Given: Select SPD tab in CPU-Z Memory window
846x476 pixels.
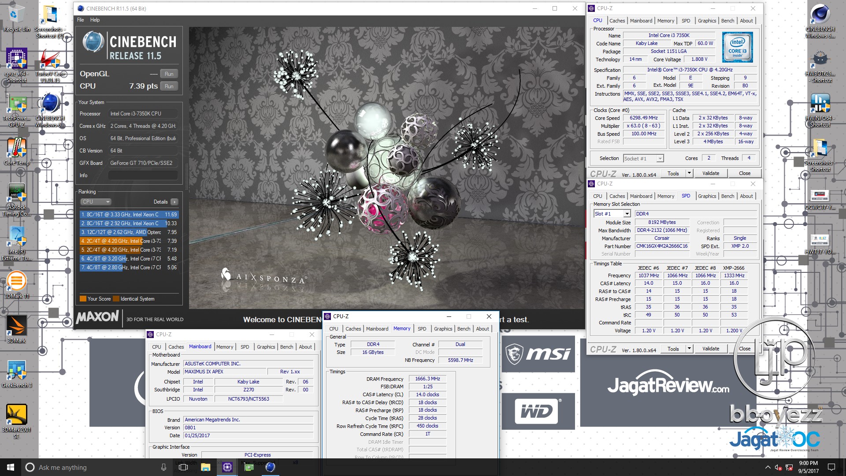Looking at the screenshot, I should pyautogui.click(x=422, y=329).
